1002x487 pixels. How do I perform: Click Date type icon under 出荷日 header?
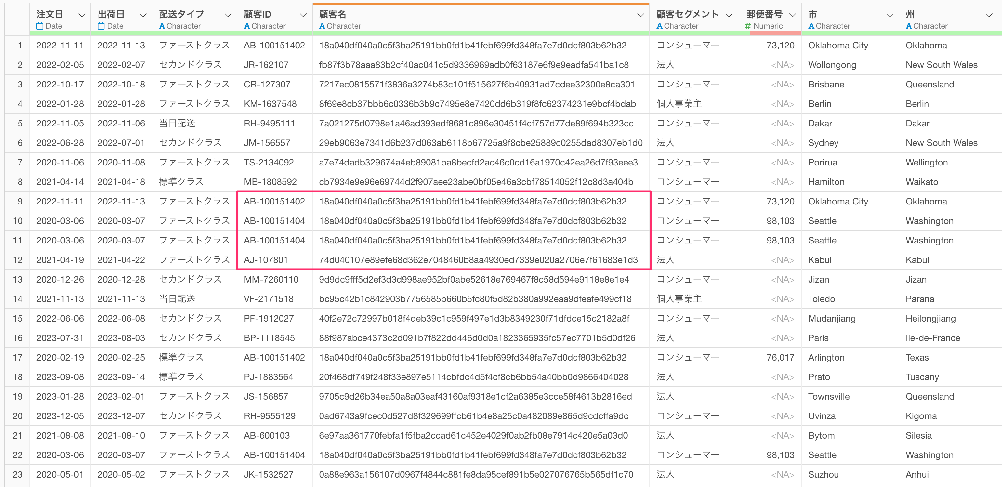pos(101,26)
